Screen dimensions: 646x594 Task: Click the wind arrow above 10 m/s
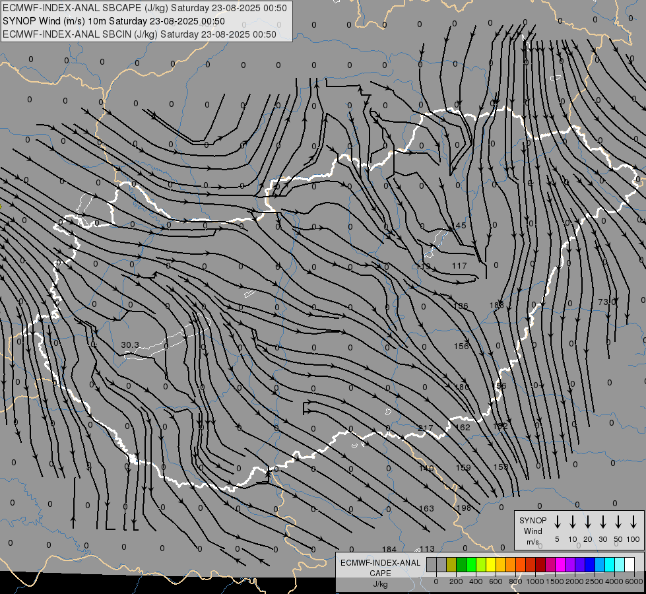pos(573,522)
